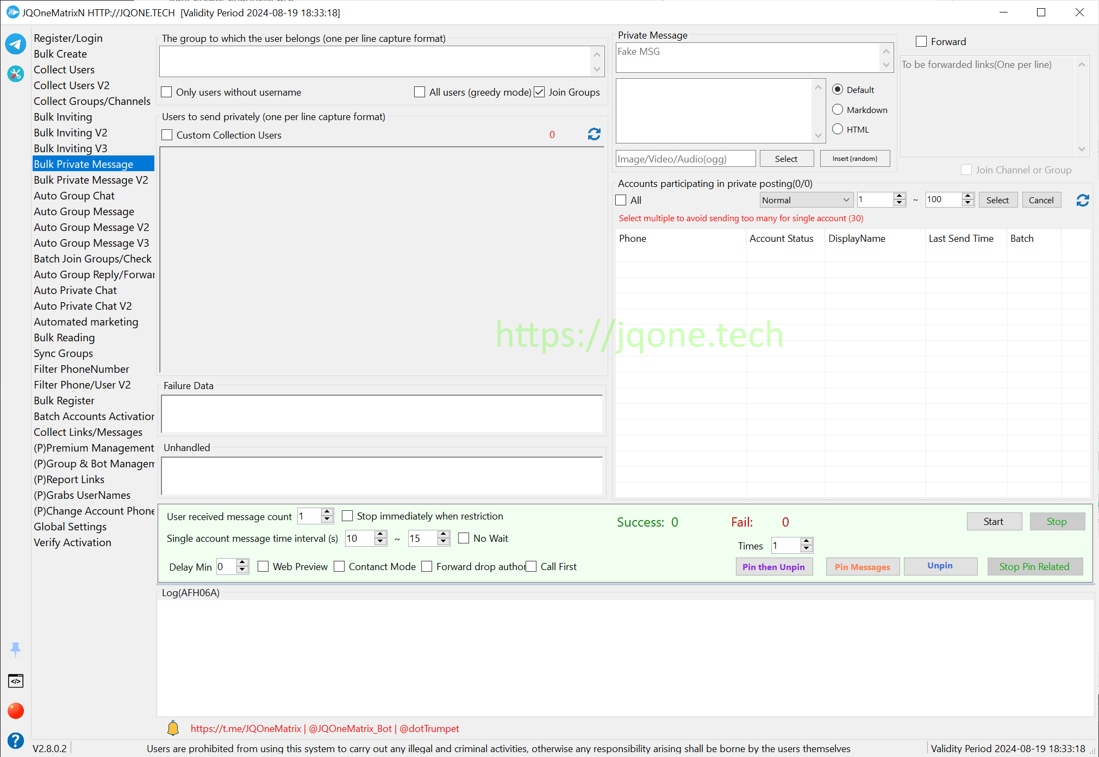Open Verify Activation page

pyautogui.click(x=72, y=542)
